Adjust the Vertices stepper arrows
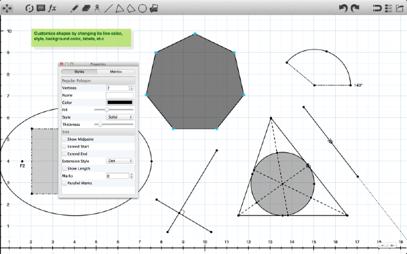This screenshot has height=254, width=407. coord(132,88)
